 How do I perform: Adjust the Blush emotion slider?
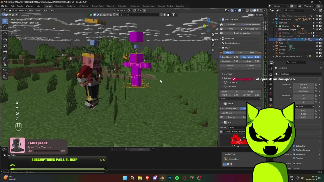[x=230, y=92]
